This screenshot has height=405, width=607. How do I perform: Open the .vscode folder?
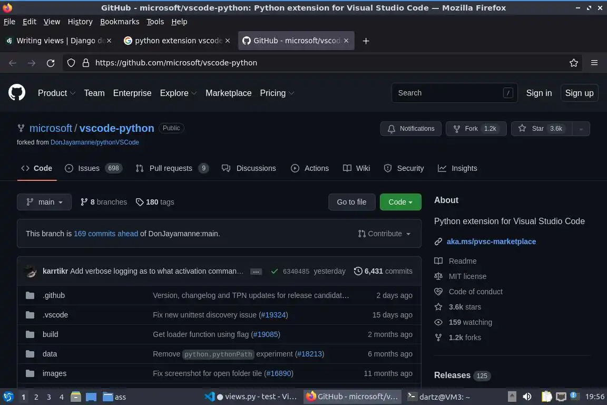(x=55, y=315)
